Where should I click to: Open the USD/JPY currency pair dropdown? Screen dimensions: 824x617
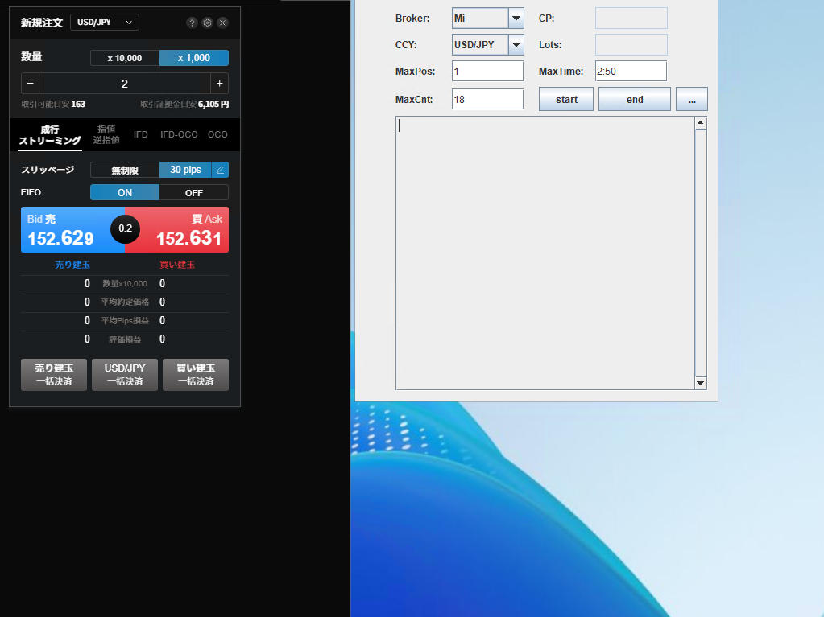[x=105, y=23]
